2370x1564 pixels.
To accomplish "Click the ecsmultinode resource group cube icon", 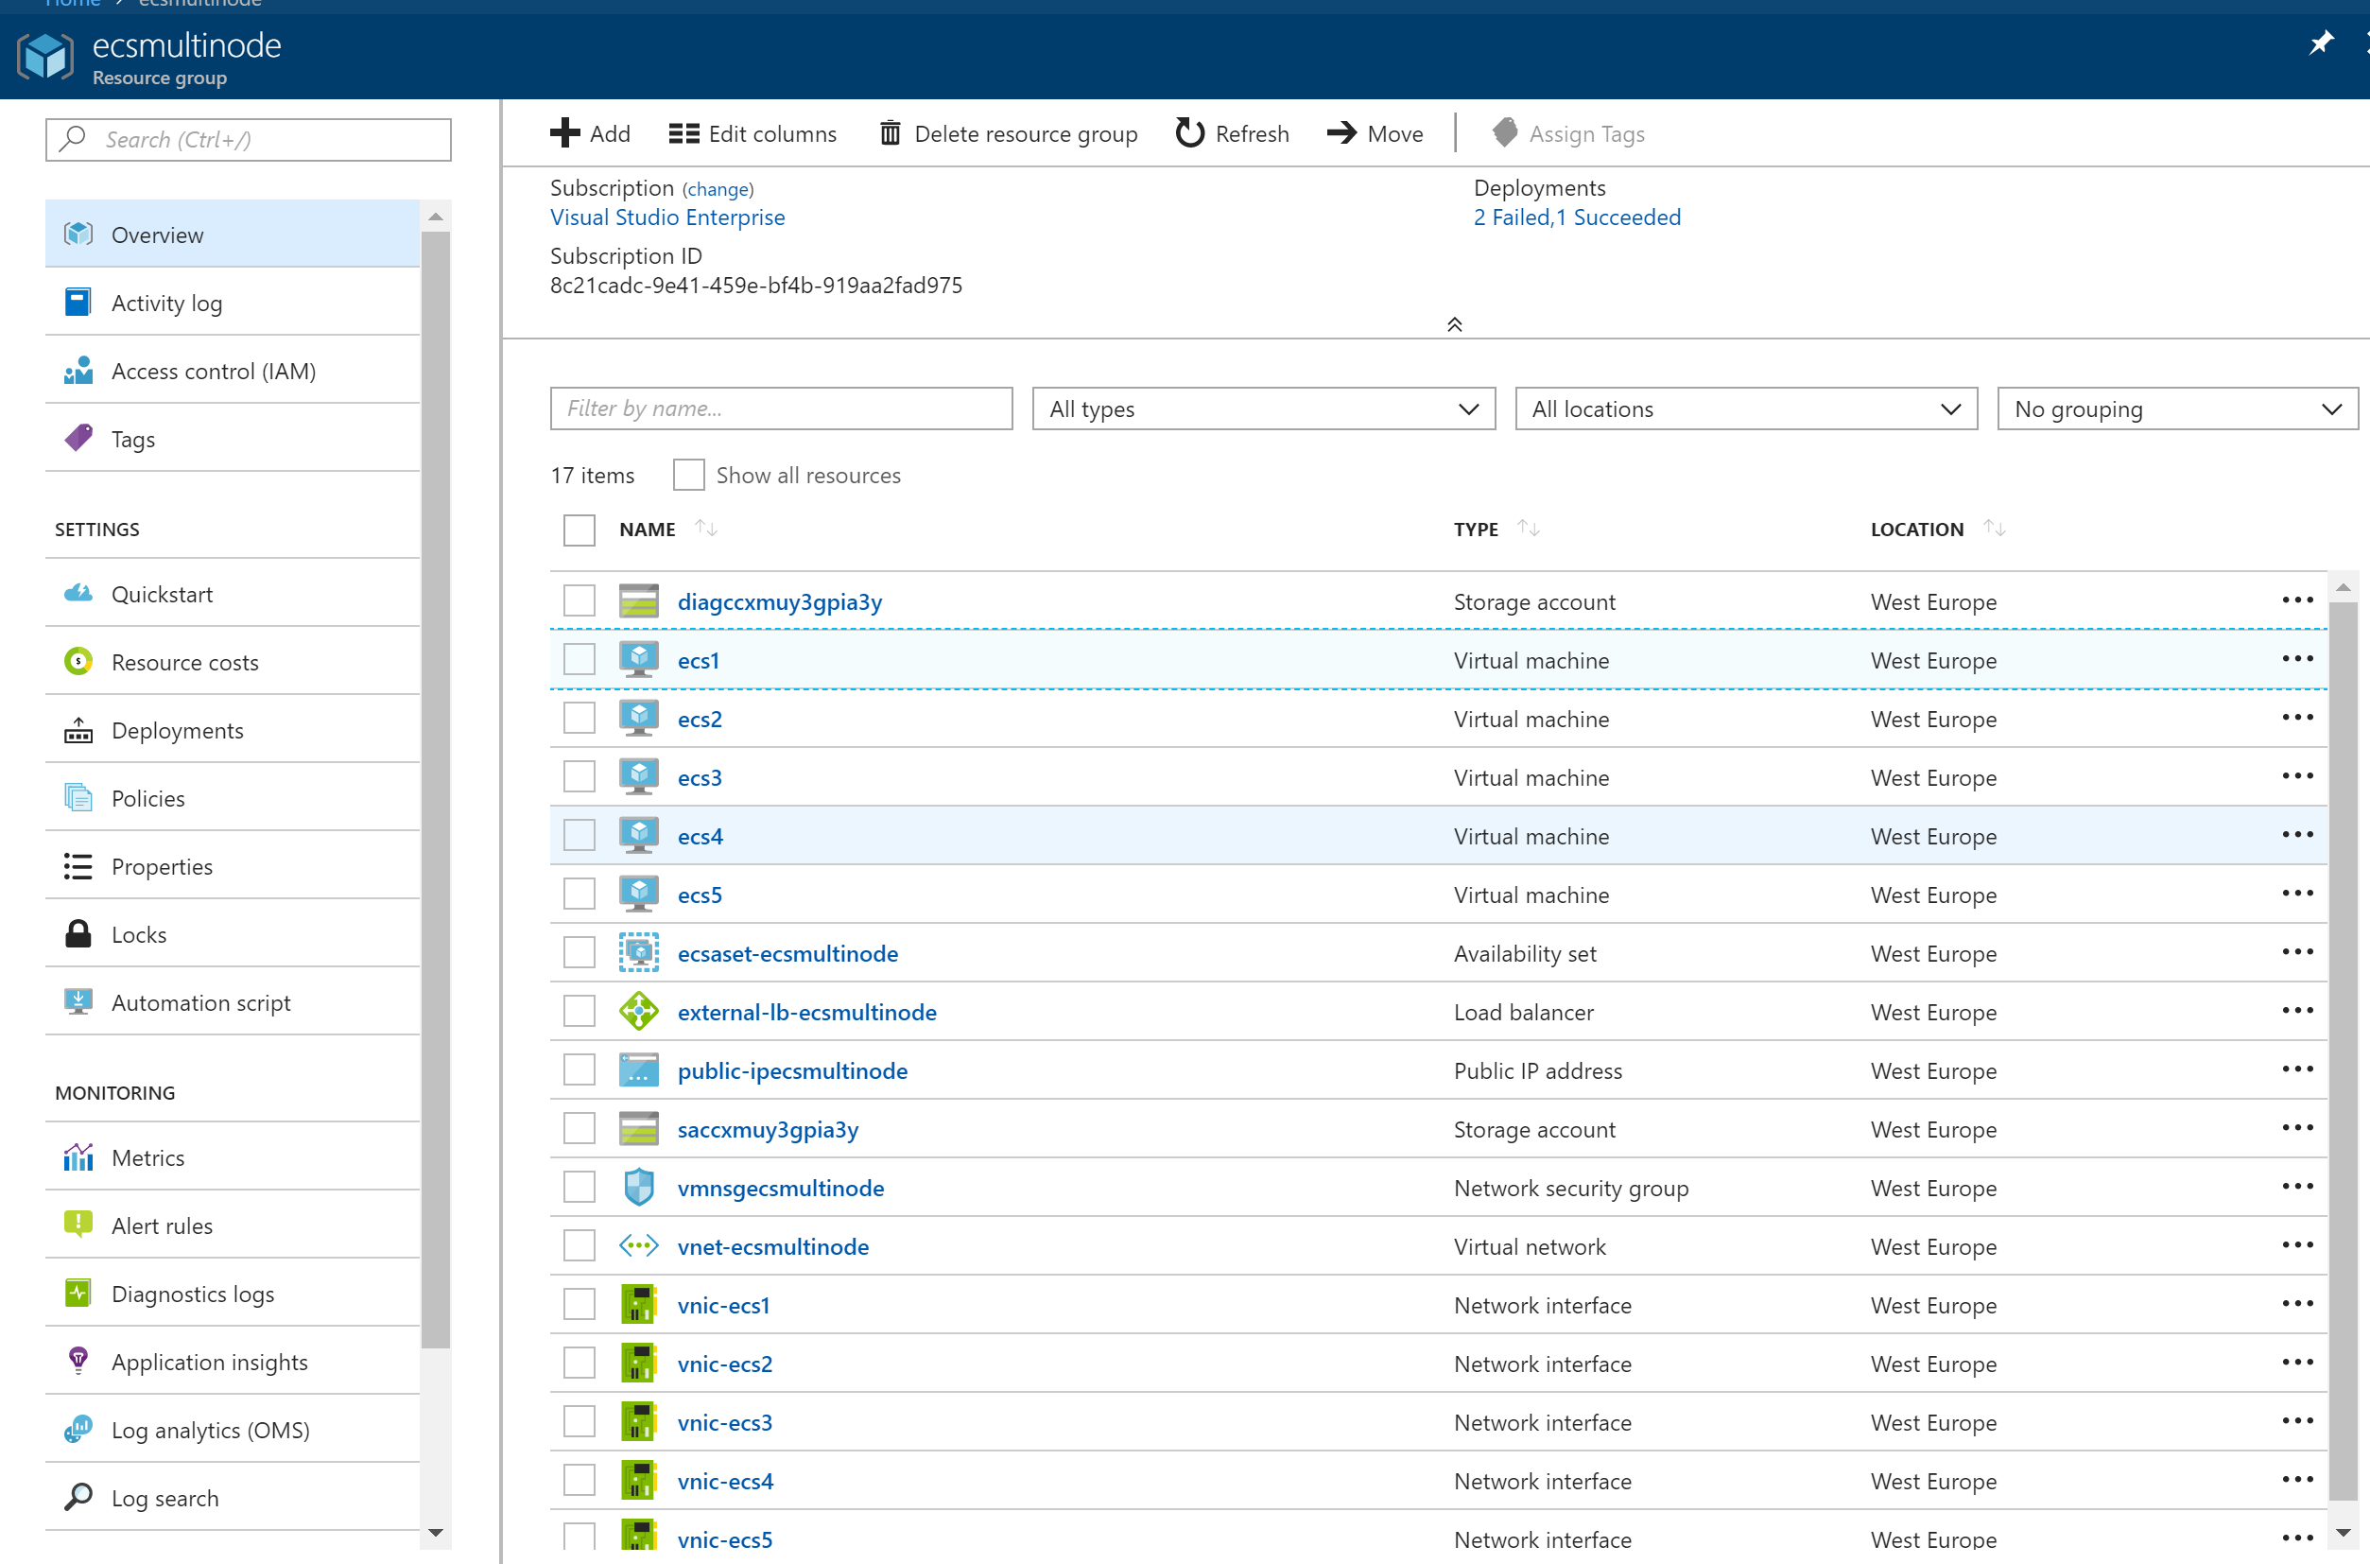I will 44,56.
